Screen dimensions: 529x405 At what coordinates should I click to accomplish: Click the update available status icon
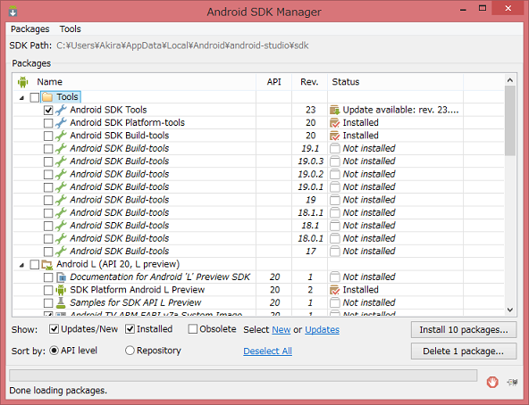pos(335,110)
